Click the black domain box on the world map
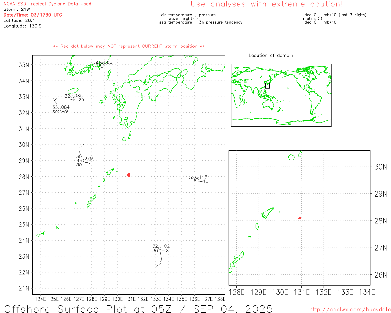 (267, 86)
